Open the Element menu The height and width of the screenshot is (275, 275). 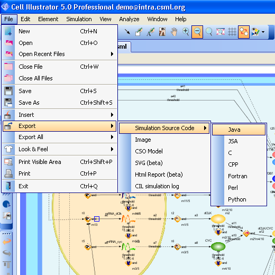click(x=48, y=19)
